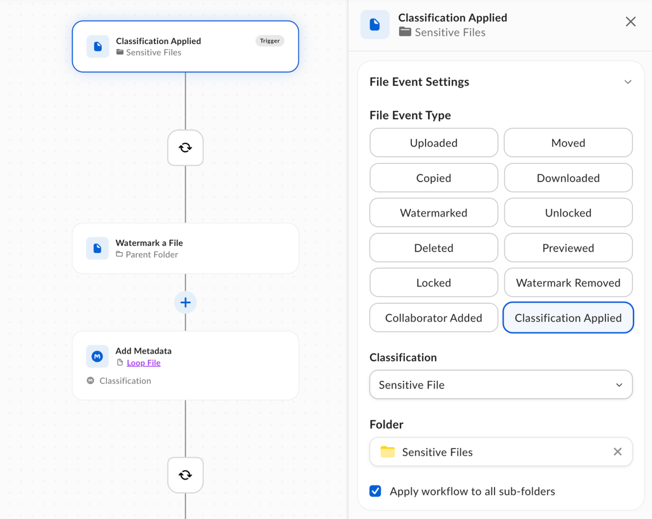Click the upper loop icon below the trigger

click(185, 148)
